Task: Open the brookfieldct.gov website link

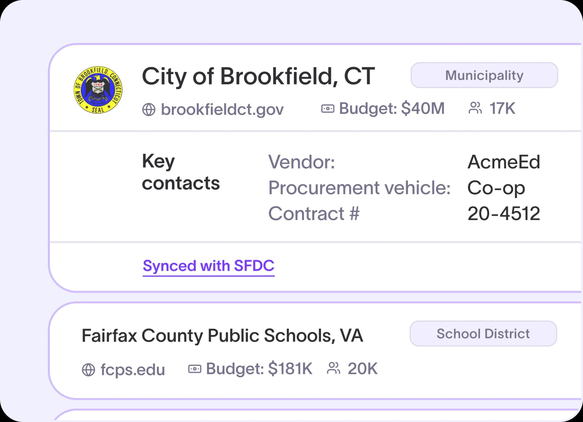Action: coord(222,109)
